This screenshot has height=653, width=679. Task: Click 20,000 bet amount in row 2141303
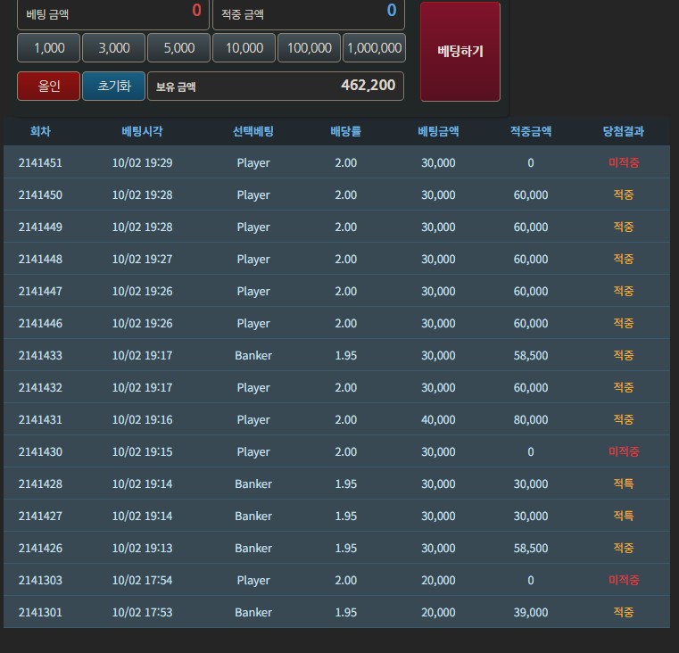point(438,580)
